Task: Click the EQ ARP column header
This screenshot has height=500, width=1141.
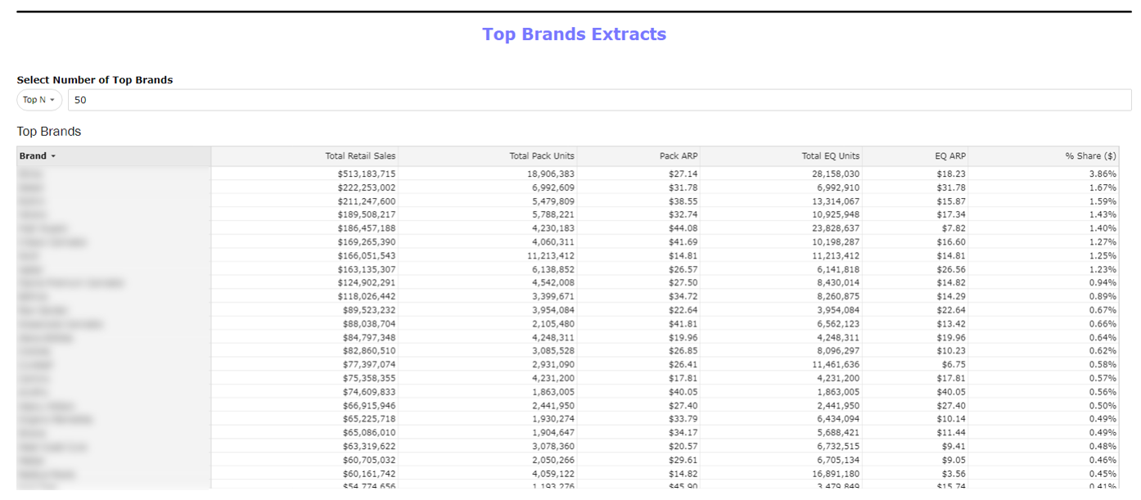Action: pos(949,156)
